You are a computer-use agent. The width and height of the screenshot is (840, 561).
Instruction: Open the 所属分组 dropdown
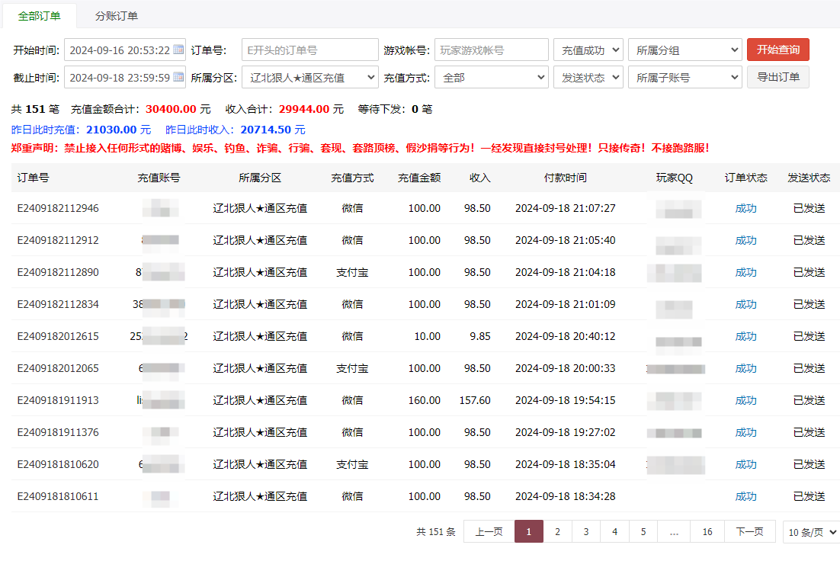[x=685, y=50]
